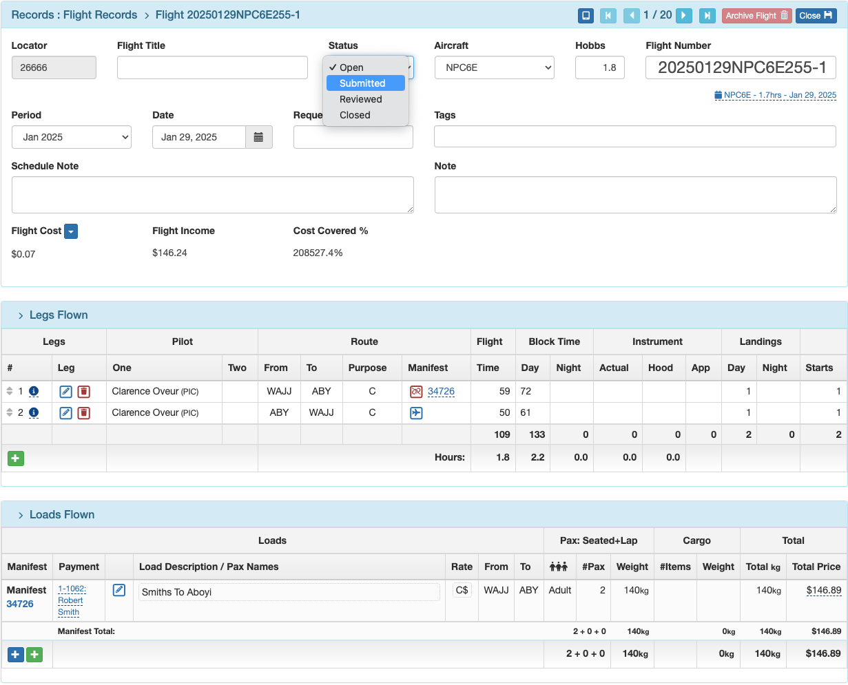The image size is (848, 685).
Task: Open the calendar picker beside the Date field
Action: point(260,137)
